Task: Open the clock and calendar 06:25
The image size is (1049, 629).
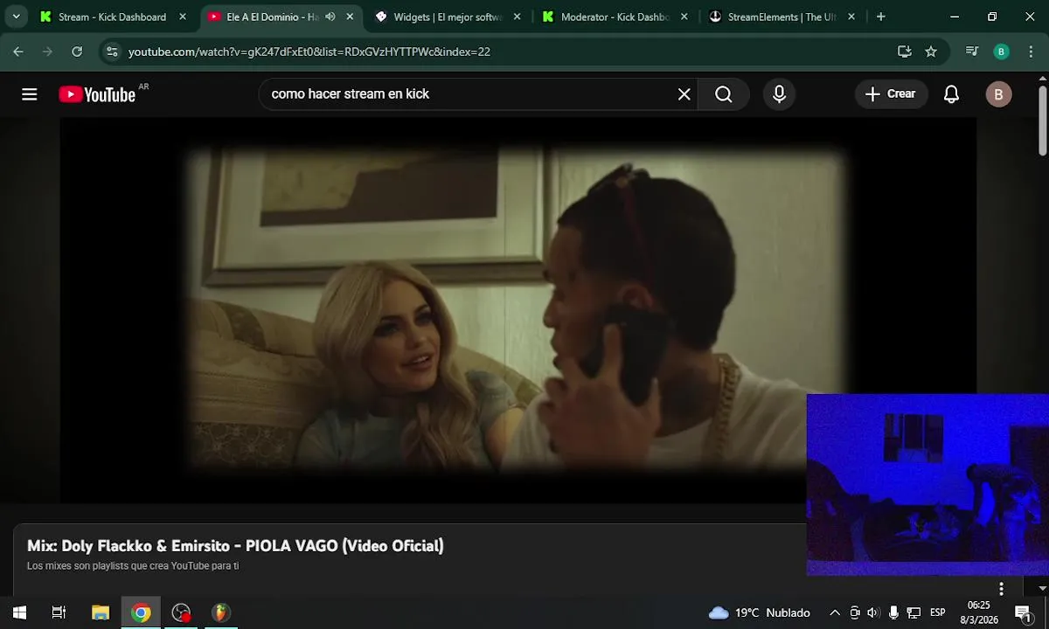Action: click(x=979, y=612)
